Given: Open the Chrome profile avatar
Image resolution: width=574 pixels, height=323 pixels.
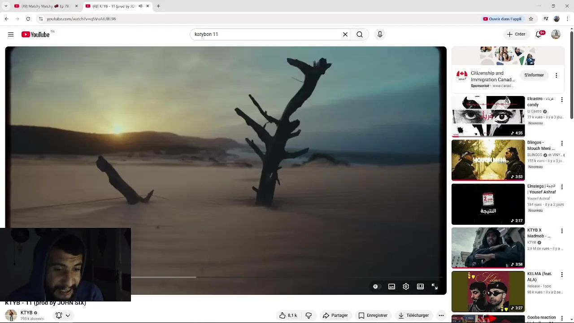Looking at the screenshot, I should click(x=557, y=19).
